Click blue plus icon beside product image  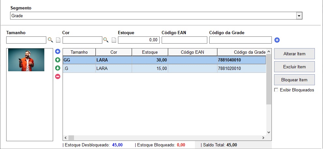click(x=58, y=51)
